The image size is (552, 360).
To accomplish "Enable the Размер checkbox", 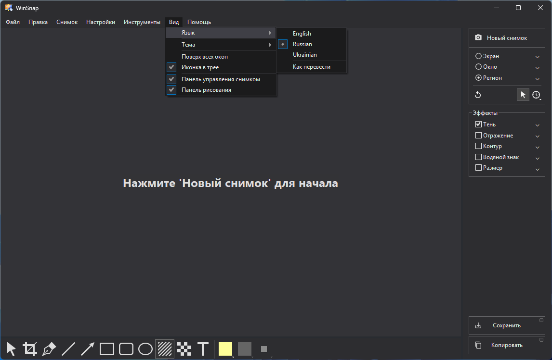I will [478, 168].
